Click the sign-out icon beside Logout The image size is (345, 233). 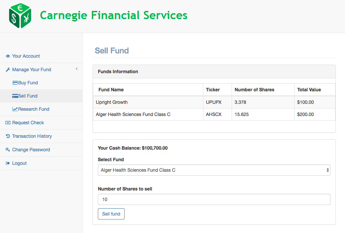click(8, 163)
